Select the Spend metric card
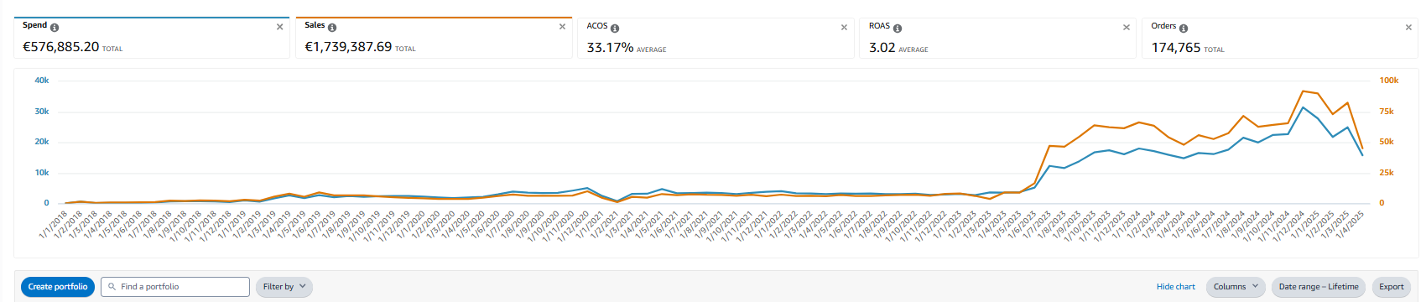The image size is (1426, 302). 152,38
